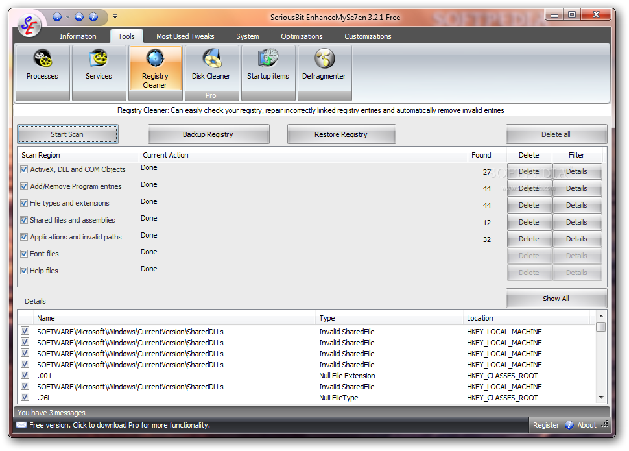Toggle the Help files checkbox
The image size is (629, 451).
click(24, 271)
